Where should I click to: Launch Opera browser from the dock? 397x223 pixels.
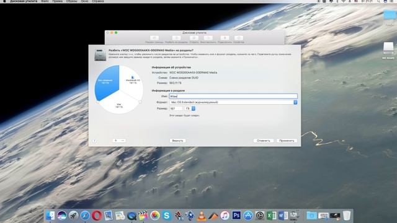pyautogui.click(x=97, y=216)
